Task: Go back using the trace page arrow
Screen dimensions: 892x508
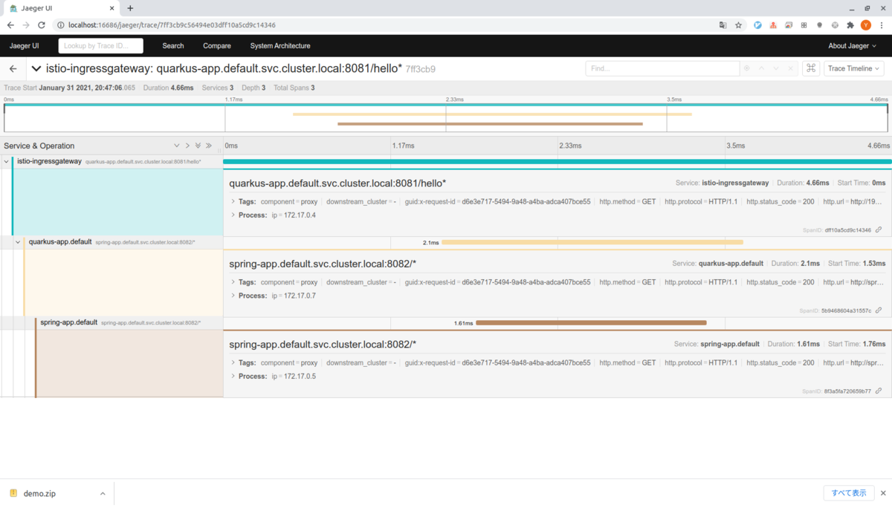Action: pyautogui.click(x=13, y=68)
